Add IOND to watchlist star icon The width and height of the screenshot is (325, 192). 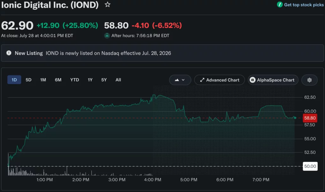tap(107, 4)
